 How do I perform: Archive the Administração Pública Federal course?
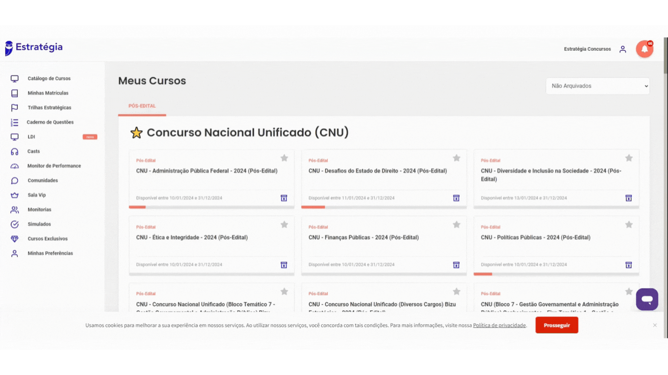(284, 198)
